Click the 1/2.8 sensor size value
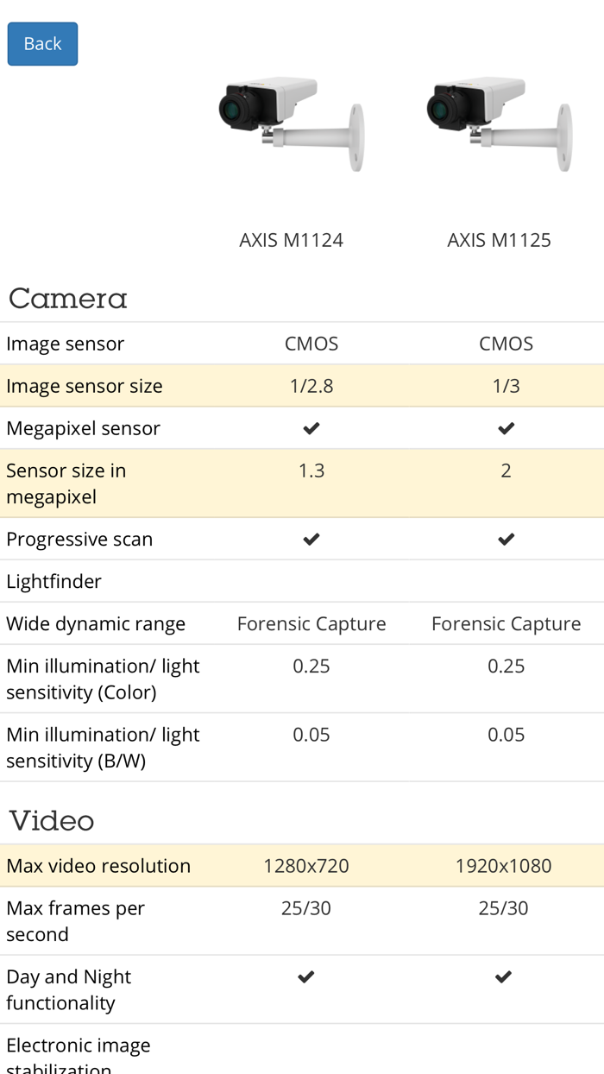 tap(311, 386)
